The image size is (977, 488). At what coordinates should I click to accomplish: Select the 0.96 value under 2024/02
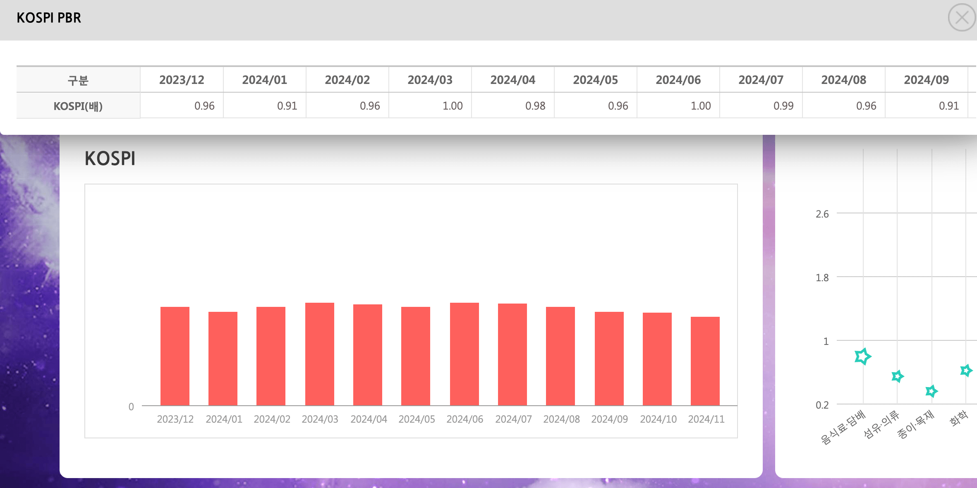pyautogui.click(x=370, y=106)
